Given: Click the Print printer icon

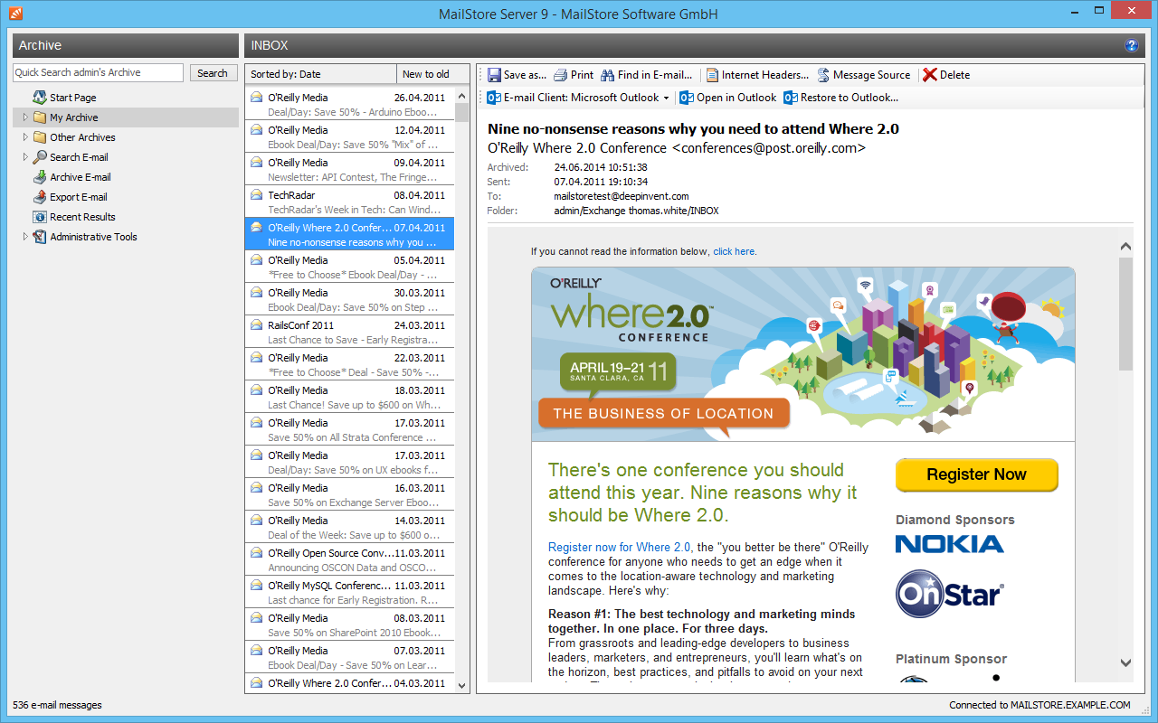Looking at the screenshot, I should pyautogui.click(x=561, y=75).
